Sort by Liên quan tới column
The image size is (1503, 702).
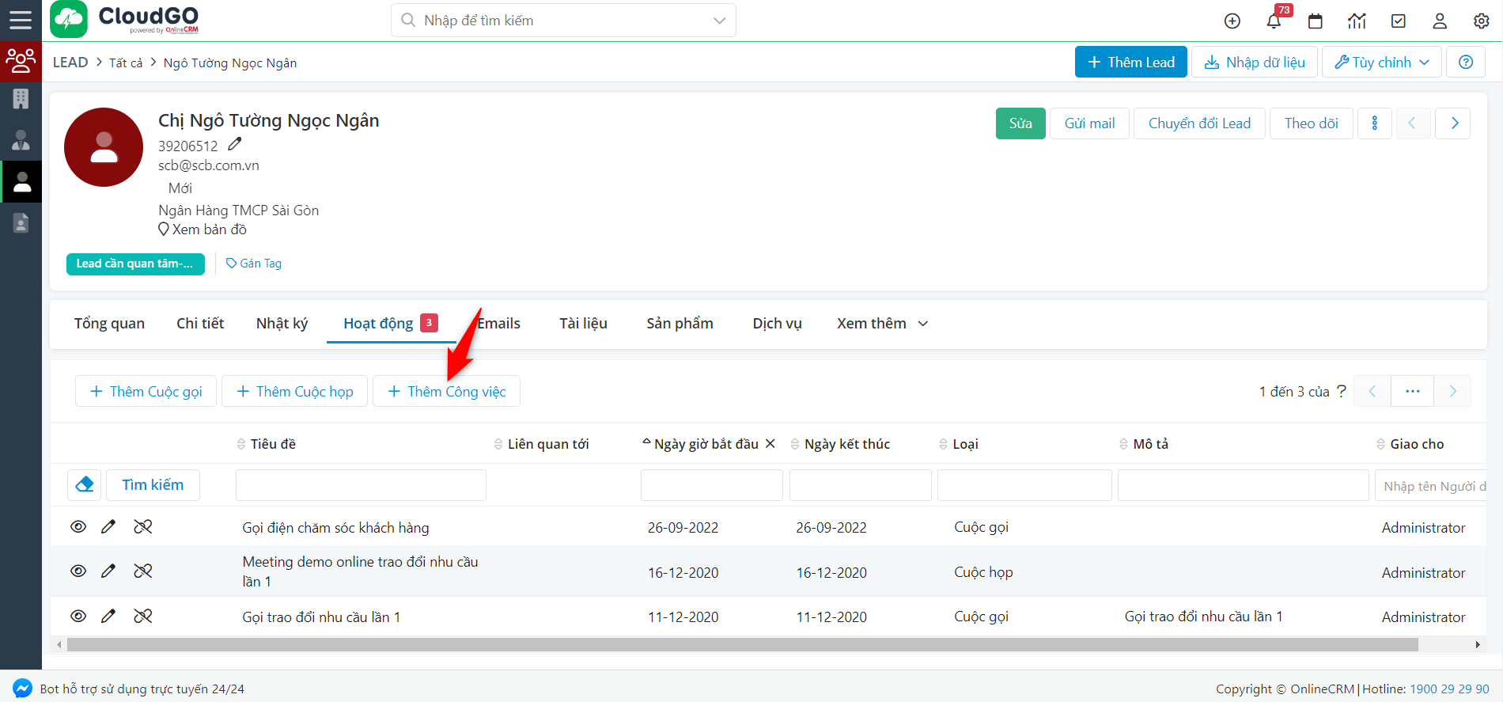(x=542, y=444)
